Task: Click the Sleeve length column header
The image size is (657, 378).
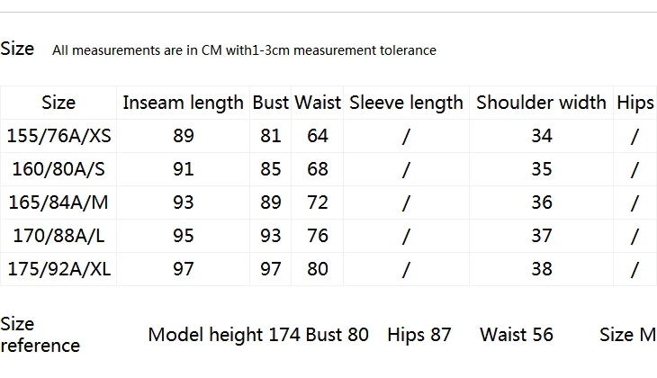Action: tap(406, 103)
